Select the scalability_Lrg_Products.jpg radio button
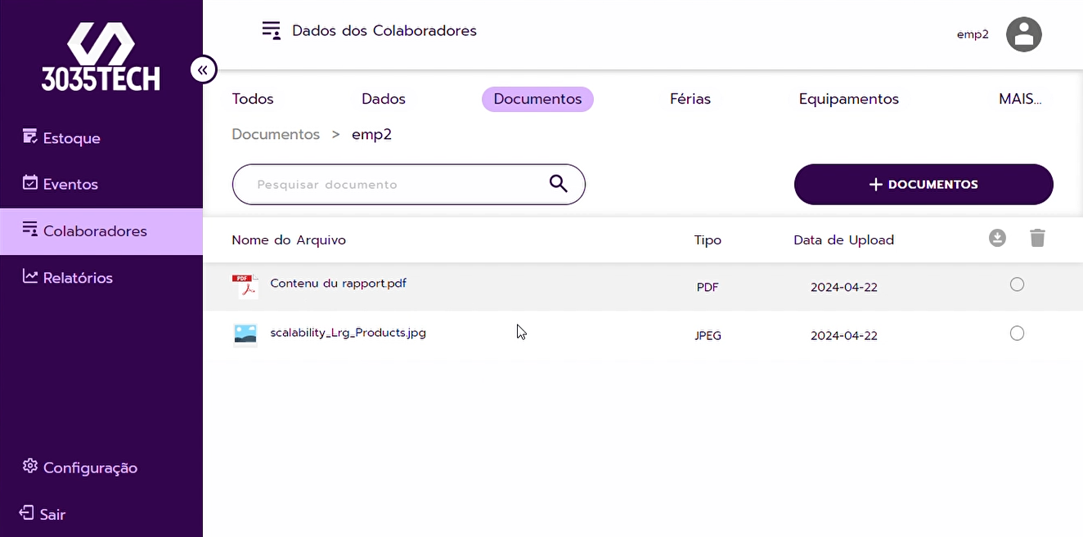The width and height of the screenshot is (1083, 537). 1017,333
